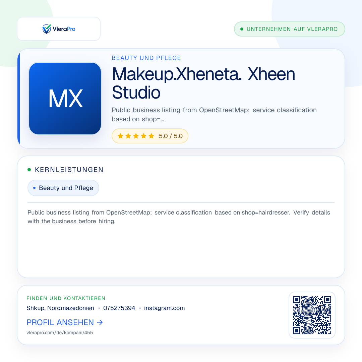Open 'PROFIL ANSEHEN' profile link
The width and height of the screenshot is (362, 362).
[65, 322]
